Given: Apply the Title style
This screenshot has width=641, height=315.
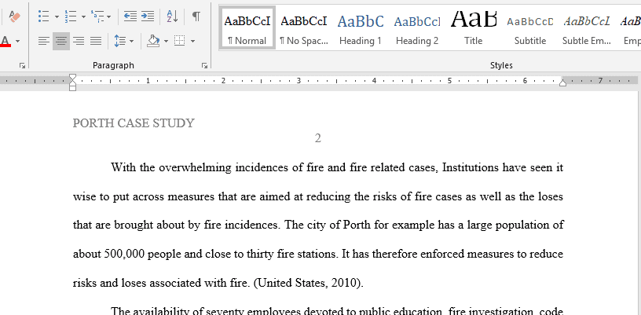Looking at the screenshot, I should (474, 28).
